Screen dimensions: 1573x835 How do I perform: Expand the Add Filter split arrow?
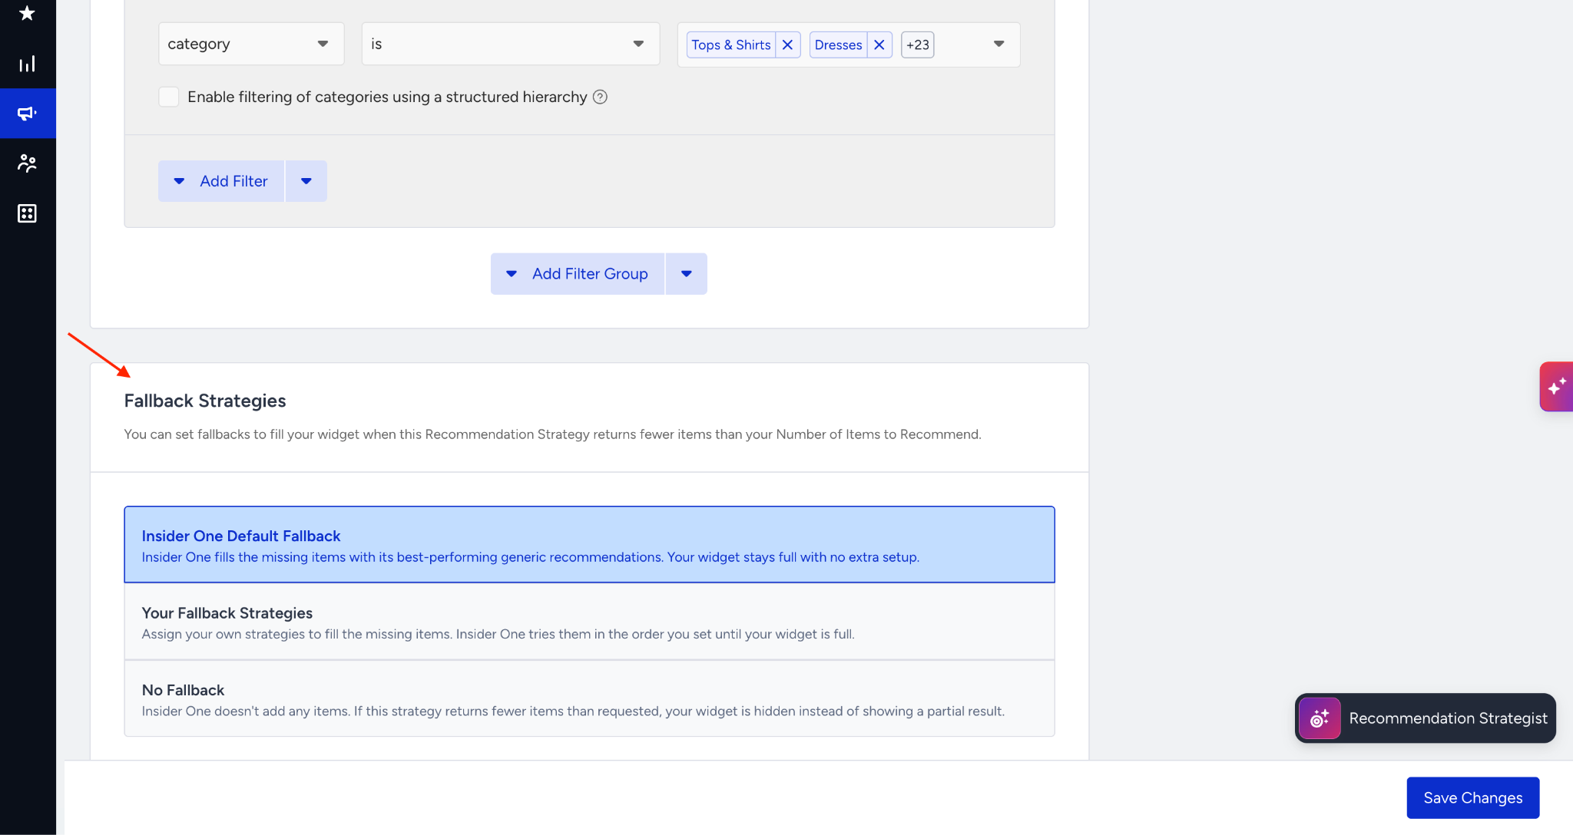306,181
